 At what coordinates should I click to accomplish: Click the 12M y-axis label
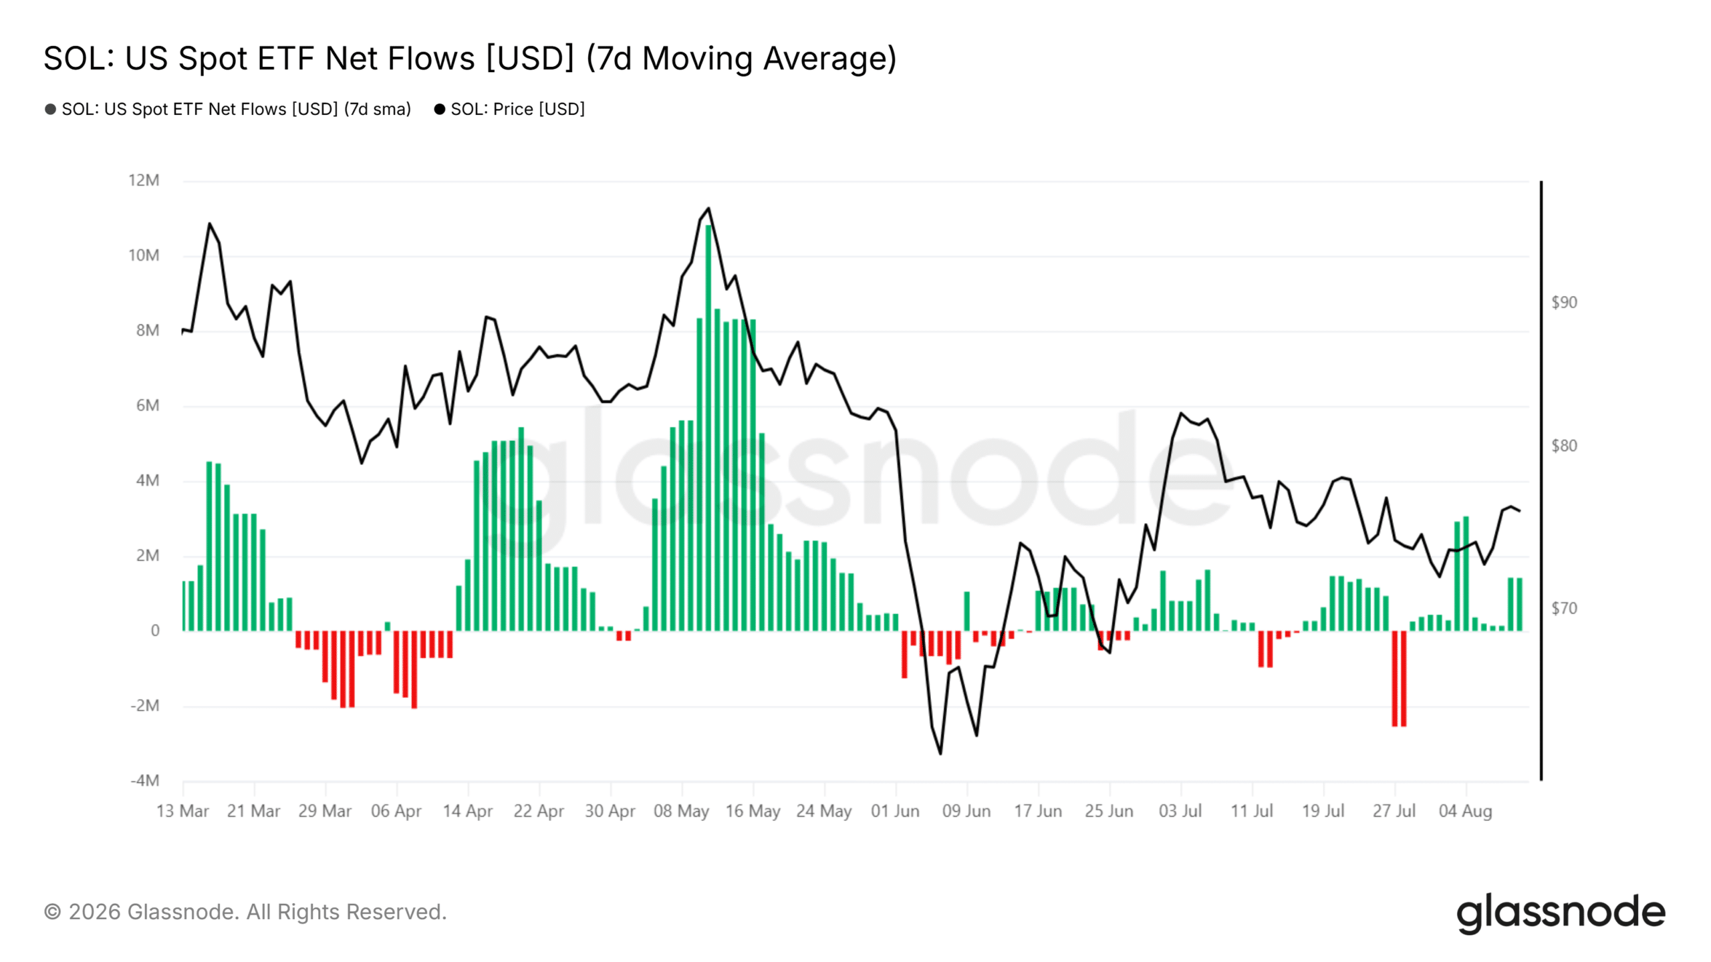tap(144, 180)
